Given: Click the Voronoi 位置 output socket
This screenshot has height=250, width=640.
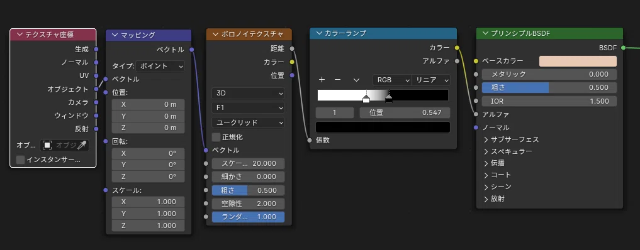Looking at the screenshot, I should click(x=292, y=75).
